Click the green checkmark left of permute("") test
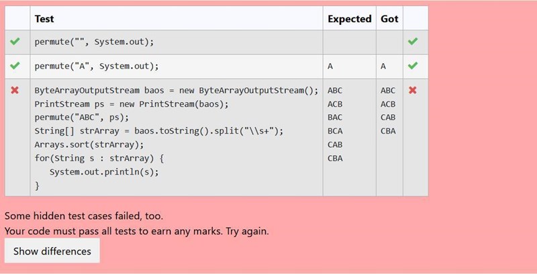 click(x=15, y=42)
